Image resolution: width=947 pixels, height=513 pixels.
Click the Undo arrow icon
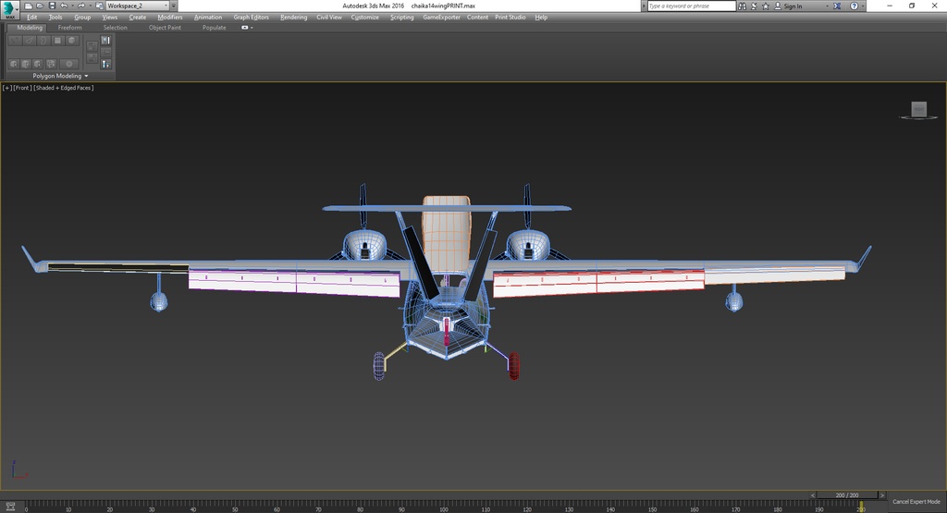pyautogui.click(x=64, y=6)
